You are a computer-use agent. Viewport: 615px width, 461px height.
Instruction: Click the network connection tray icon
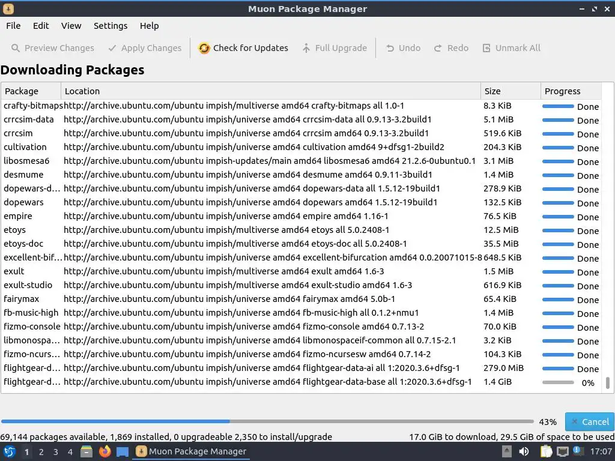pos(562,451)
